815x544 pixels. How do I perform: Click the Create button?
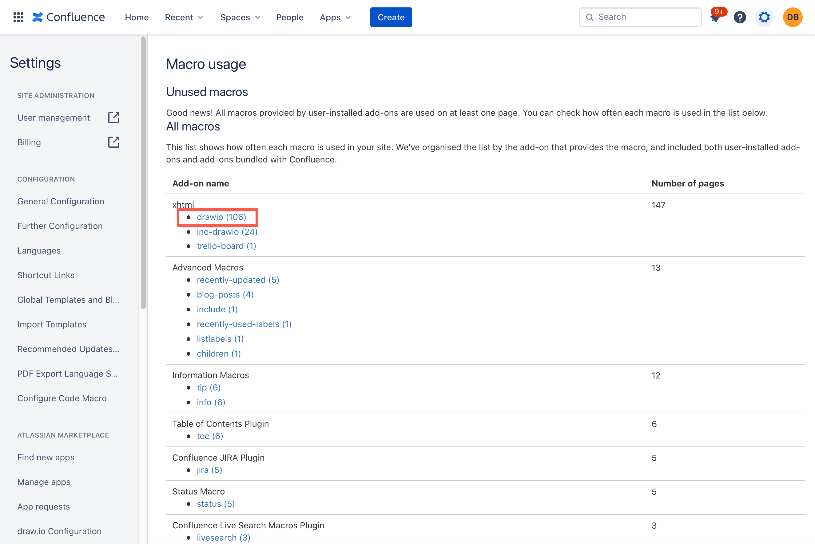click(391, 17)
